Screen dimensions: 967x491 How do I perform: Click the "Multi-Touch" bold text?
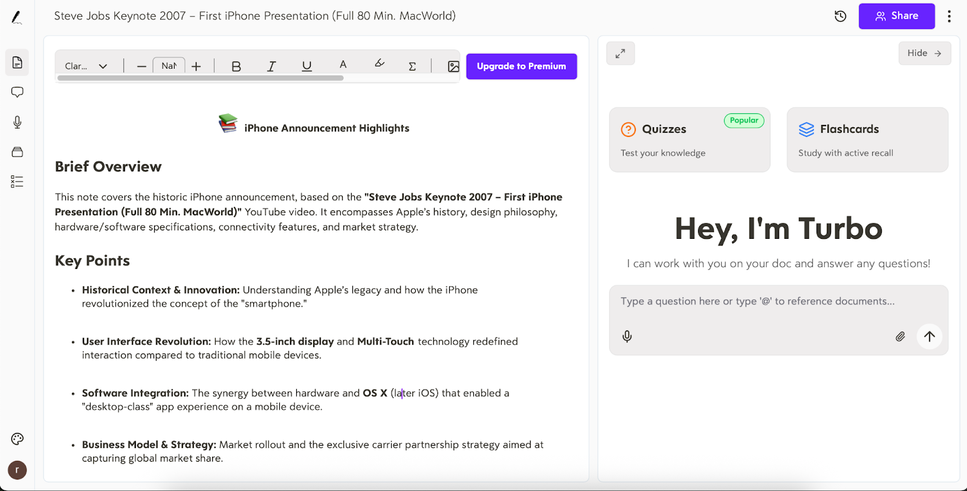tap(386, 341)
